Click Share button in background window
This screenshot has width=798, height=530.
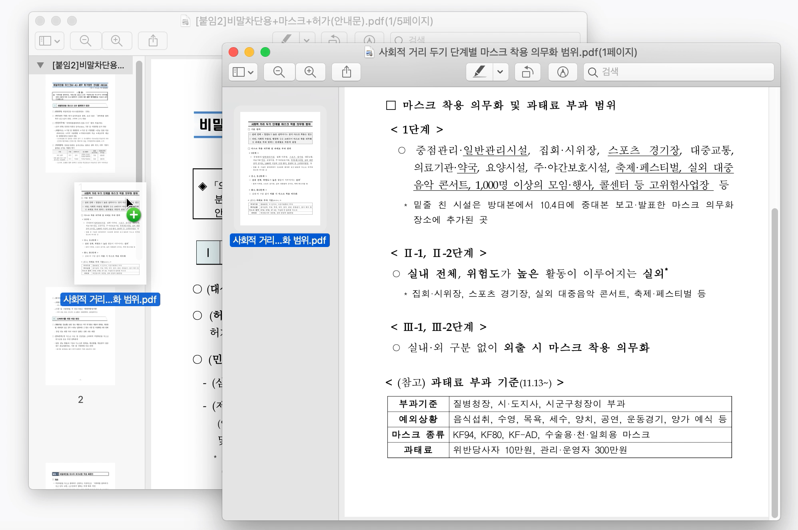(x=153, y=41)
